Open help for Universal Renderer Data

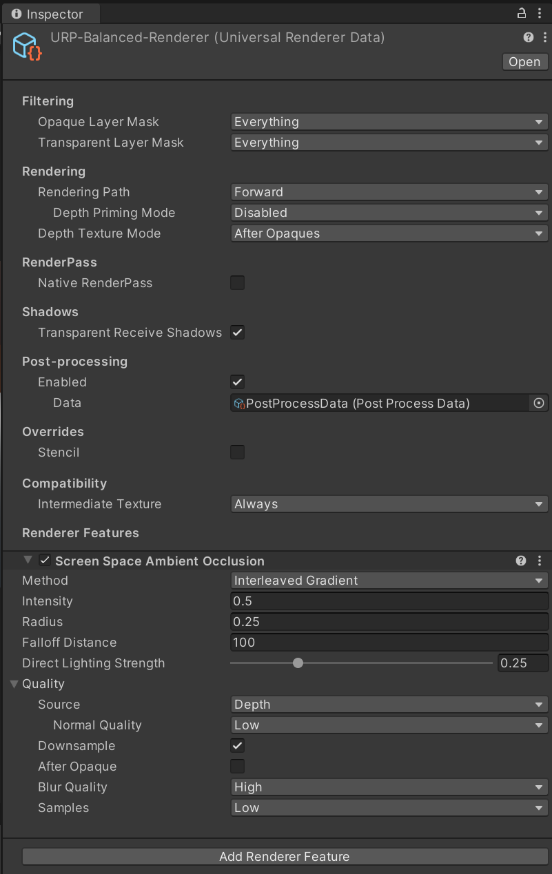528,38
